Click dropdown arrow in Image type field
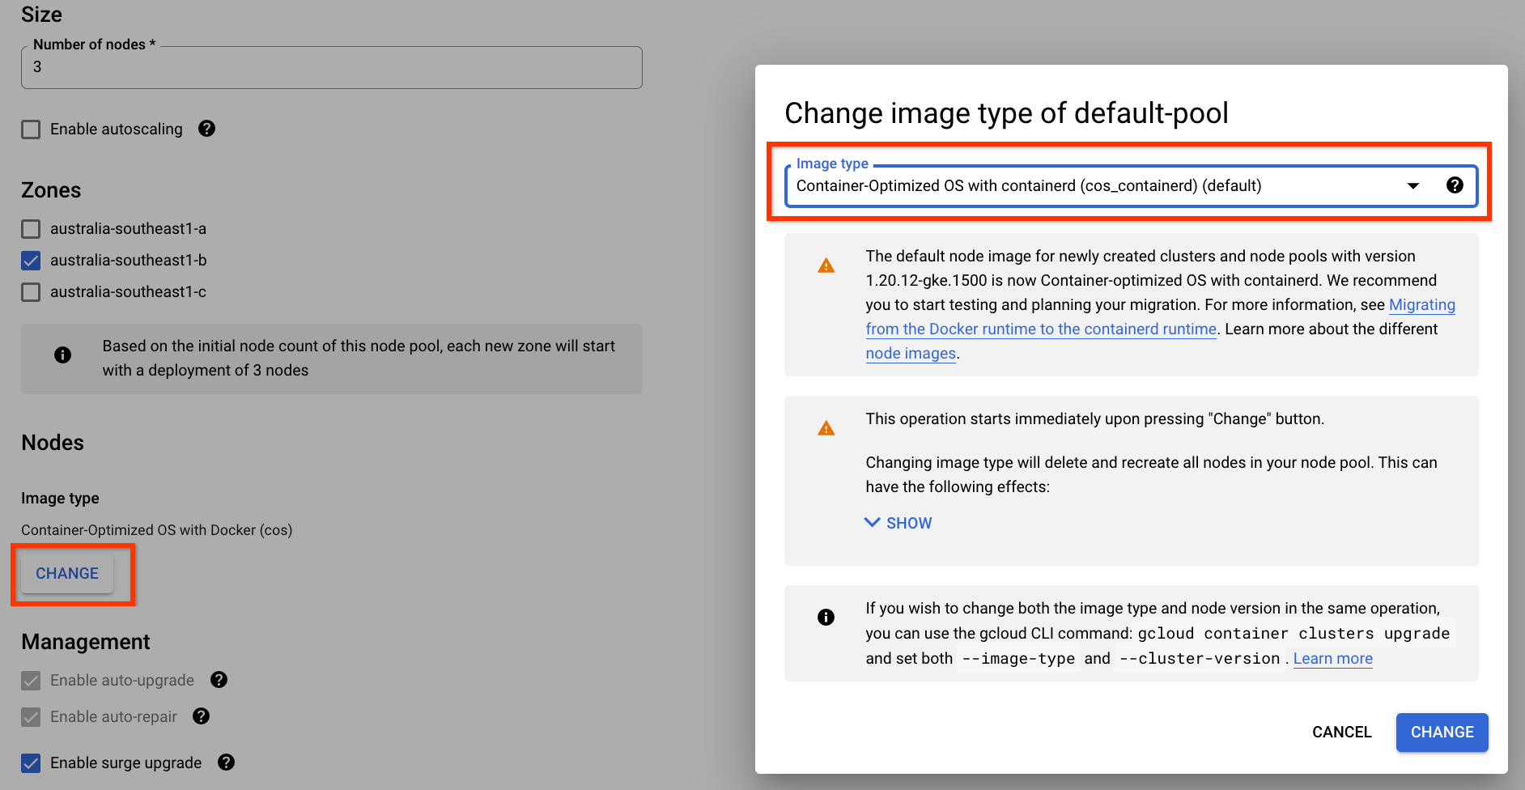 1413,186
